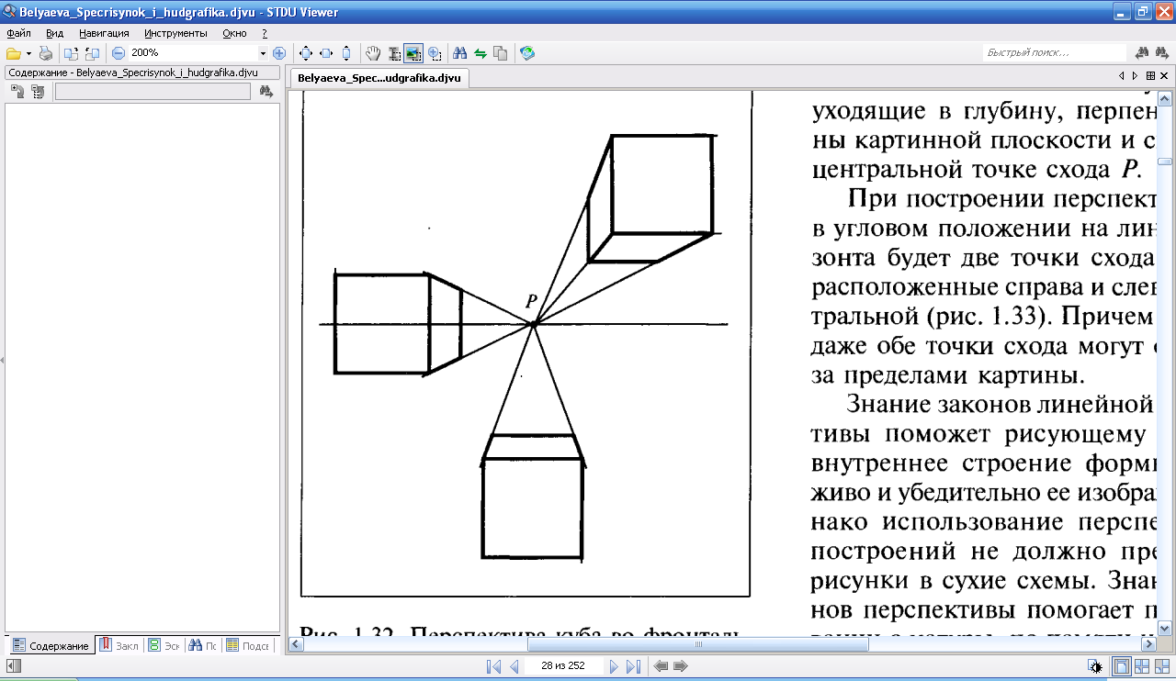1176x681 pixels.
Task: Click the page number field 28 из 252
Action: [564, 666]
